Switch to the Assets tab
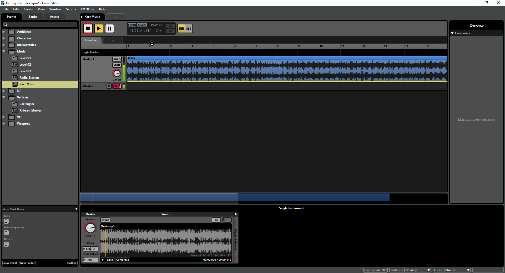Viewport: 505px width, 273px height. pos(54,17)
